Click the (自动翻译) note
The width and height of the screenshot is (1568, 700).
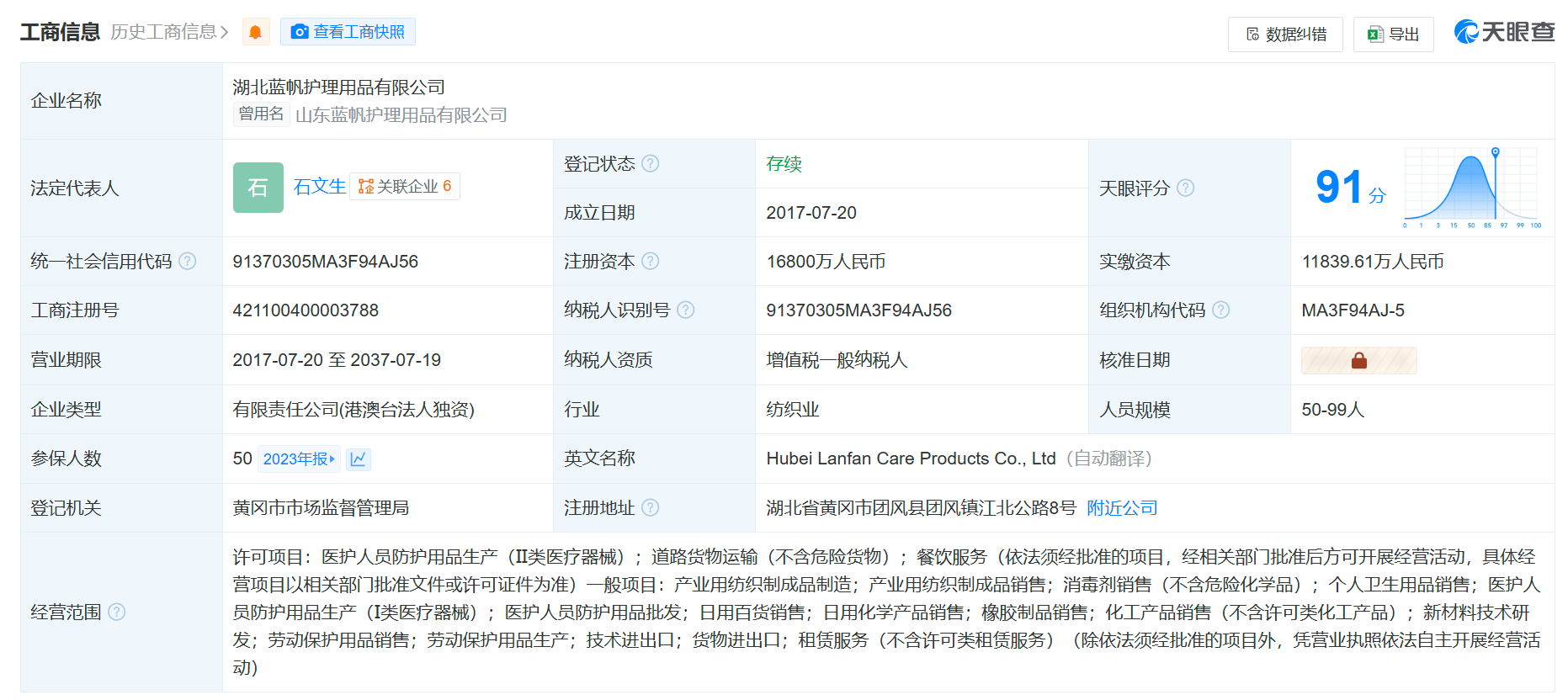1109,459
